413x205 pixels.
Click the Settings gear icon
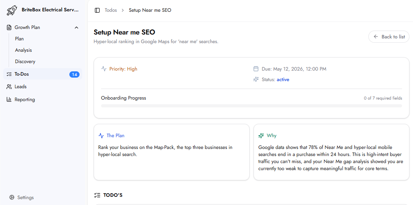click(12, 198)
